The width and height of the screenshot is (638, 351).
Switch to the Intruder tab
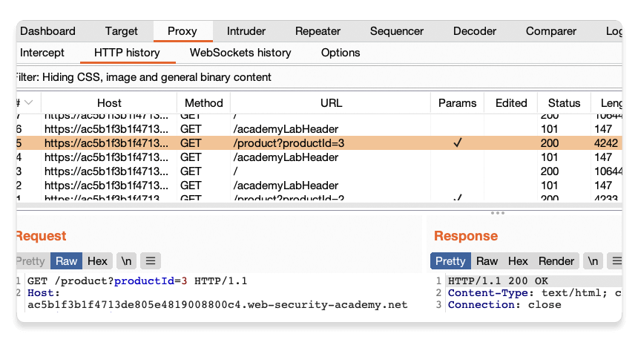point(246,31)
